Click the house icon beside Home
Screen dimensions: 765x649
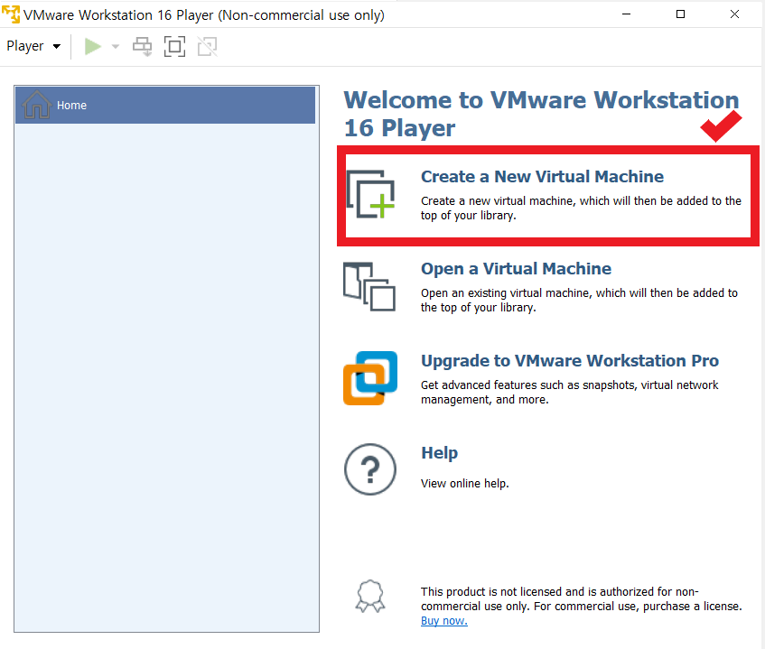coord(37,105)
